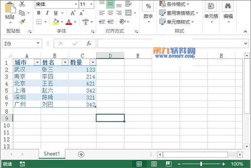Screen dimensions: 251x168
Task: Increase indent
Action: pyautogui.click(x=110, y=22)
